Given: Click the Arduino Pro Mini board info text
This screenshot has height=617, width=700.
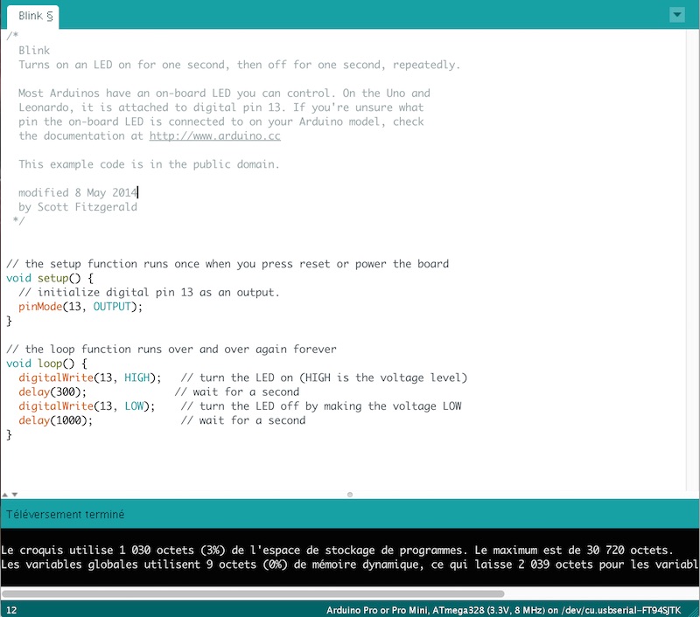Looking at the screenshot, I should [x=504, y=610].
